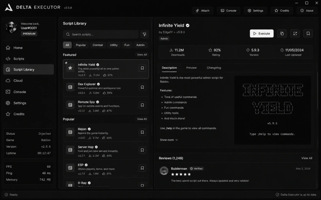Open Console in the sidebar
The width and height of the screenshot is (321, 200).
(x=29, y=92)
